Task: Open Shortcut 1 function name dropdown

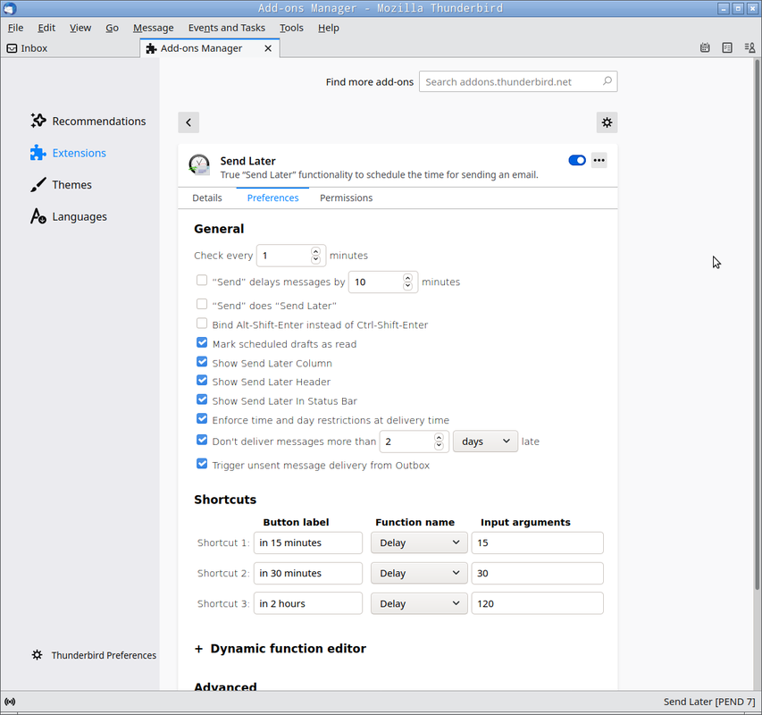Action: pyautogui.click(x=419, y=543)
